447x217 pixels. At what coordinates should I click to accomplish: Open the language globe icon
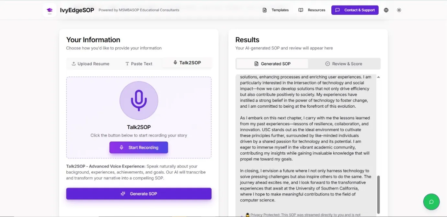click(x=386, y=10)
